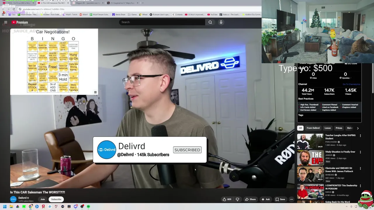Viewport: 374px width, 210px height.
Task: Open options menu for Clavicular and SNEAKO video
Action: pyautogui.click(x=360, y=168)
